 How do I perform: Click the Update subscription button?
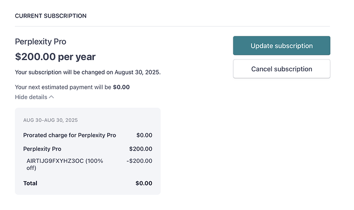pyautogui.click(x=281, y=46)
